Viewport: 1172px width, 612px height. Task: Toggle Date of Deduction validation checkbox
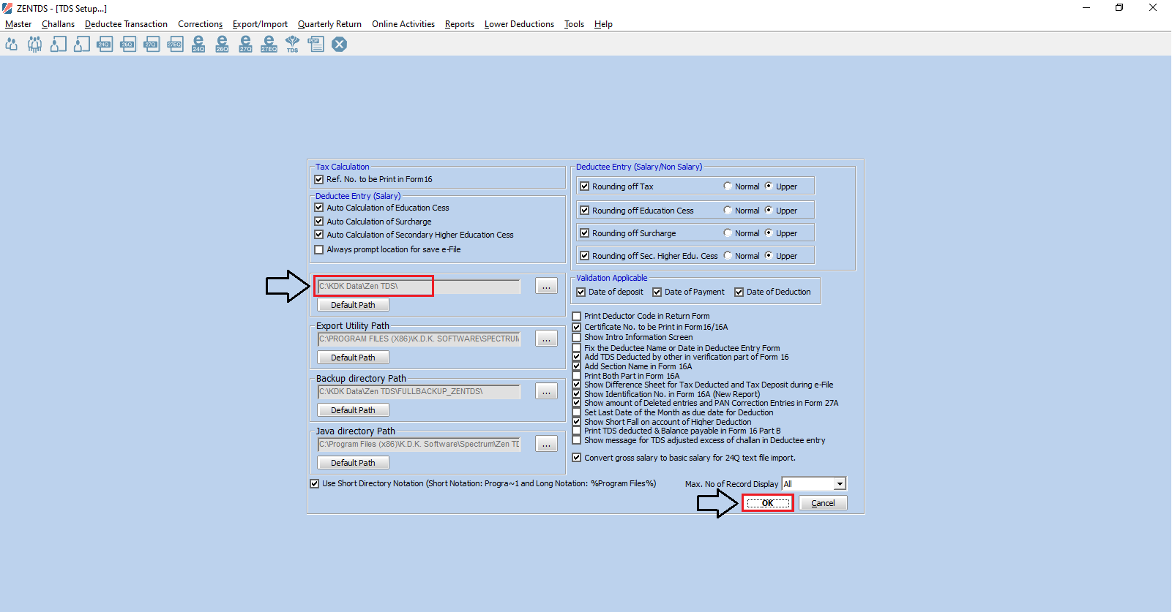point(739,292)
